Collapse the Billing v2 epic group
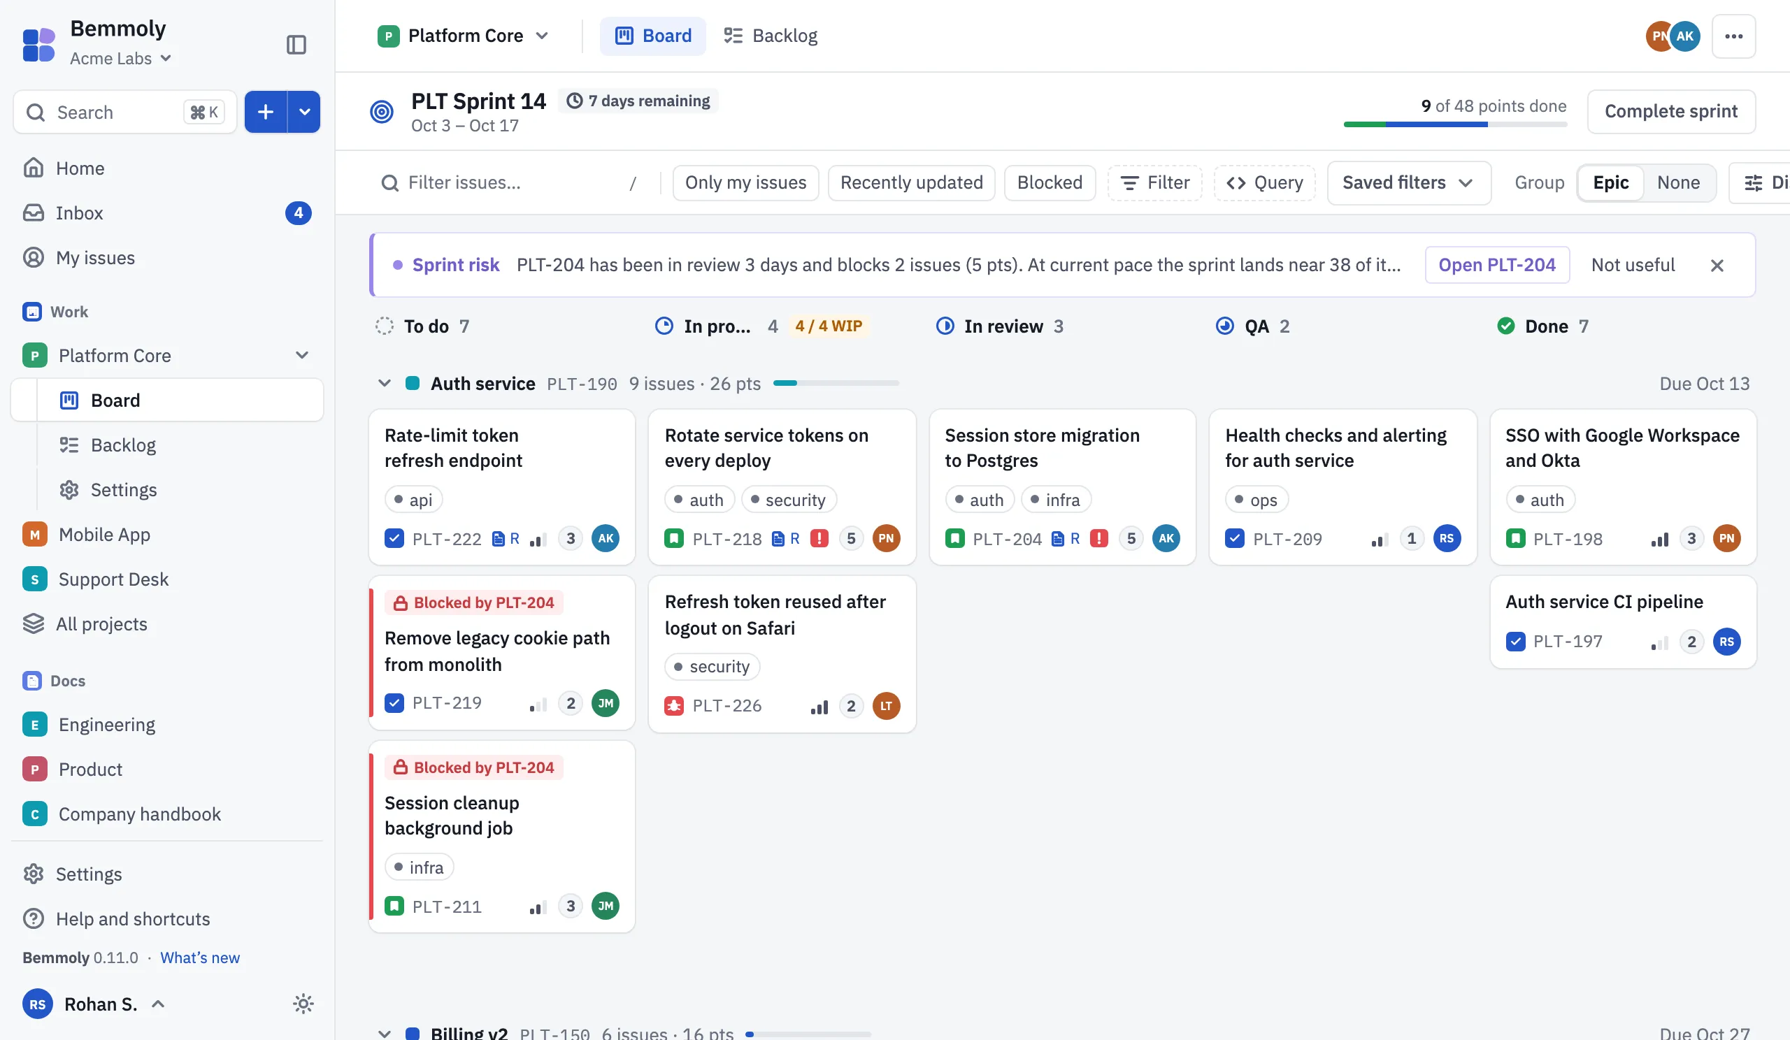Screen dimensions: 1790x1040 click(x=385, y=1034)
